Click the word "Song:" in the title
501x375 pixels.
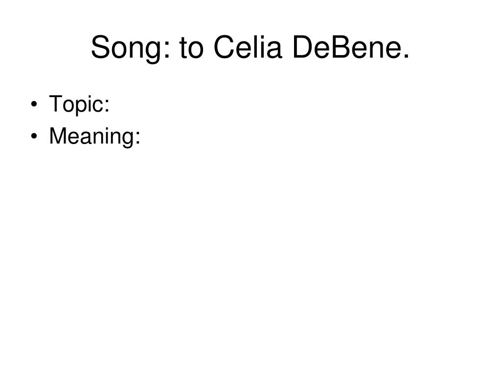[130, 48]
